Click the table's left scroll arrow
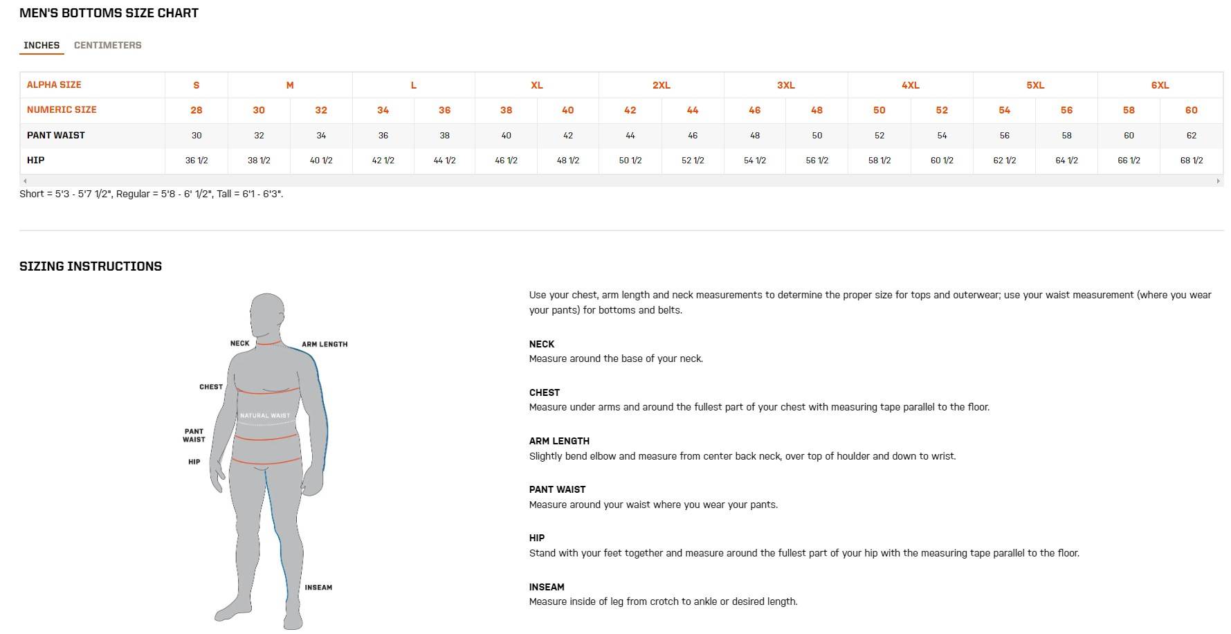This screenshot has height=634, width=1231. pyautogui.click(x=25, y=181)
